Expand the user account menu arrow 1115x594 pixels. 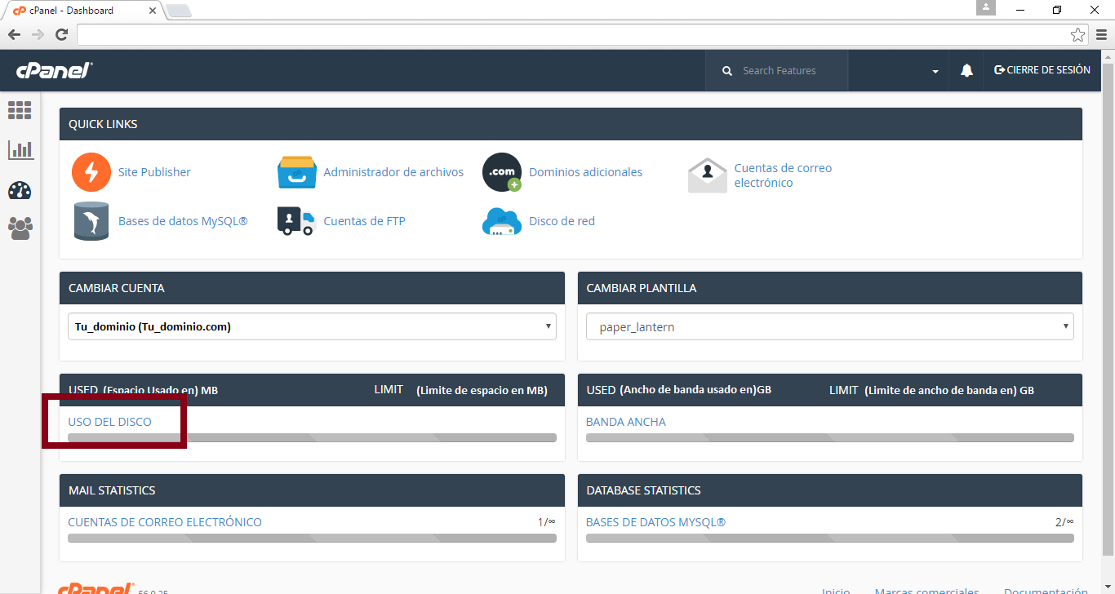(x=935, y=72)
